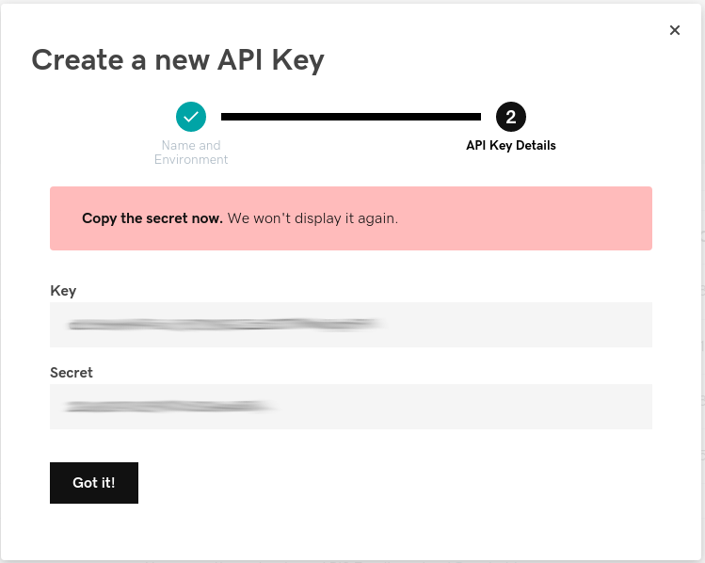This screenshot has height=563, width=705.
Task: Click 'API Key' in the dialog heading
Action: [271, 60]
